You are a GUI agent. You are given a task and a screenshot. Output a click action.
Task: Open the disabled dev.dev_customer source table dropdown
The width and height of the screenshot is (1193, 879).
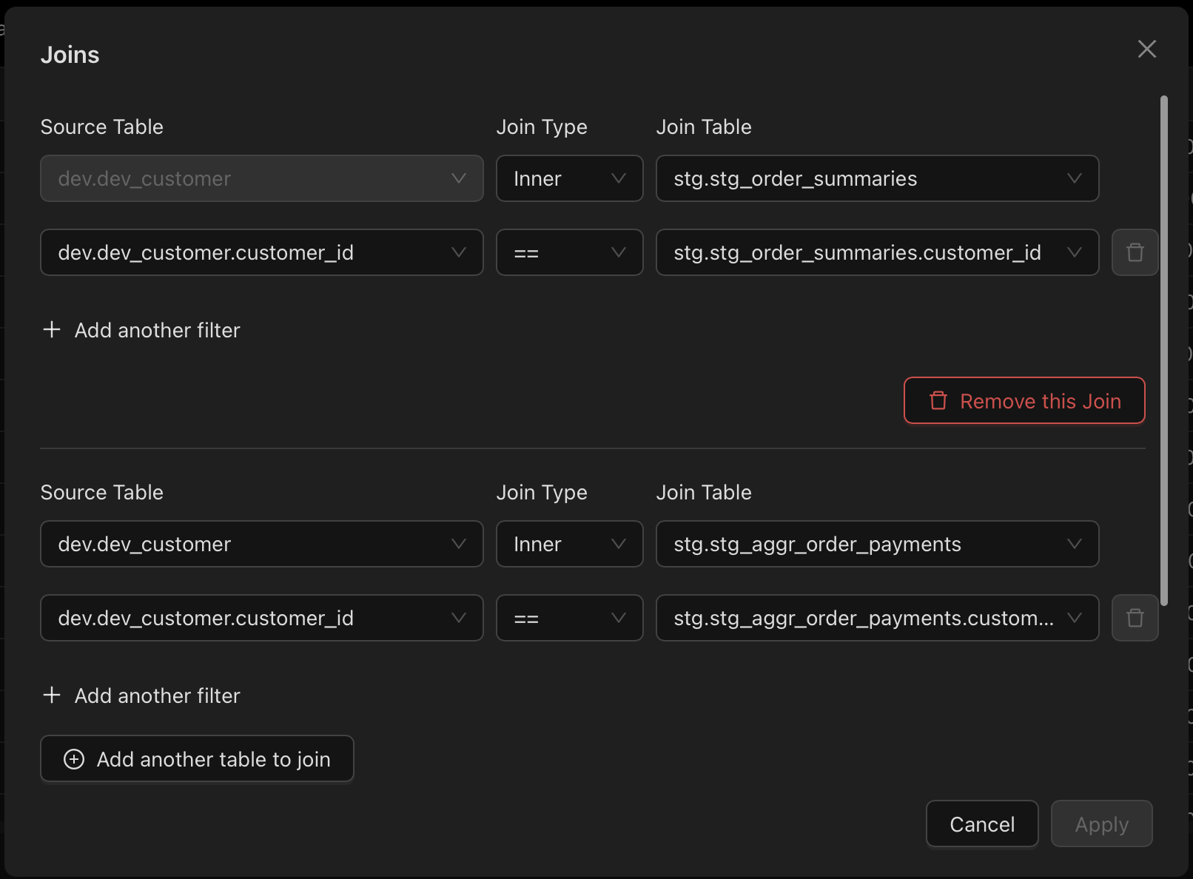click(261, 178)
